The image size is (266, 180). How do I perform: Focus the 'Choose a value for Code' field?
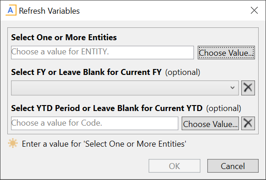(94, 123)
